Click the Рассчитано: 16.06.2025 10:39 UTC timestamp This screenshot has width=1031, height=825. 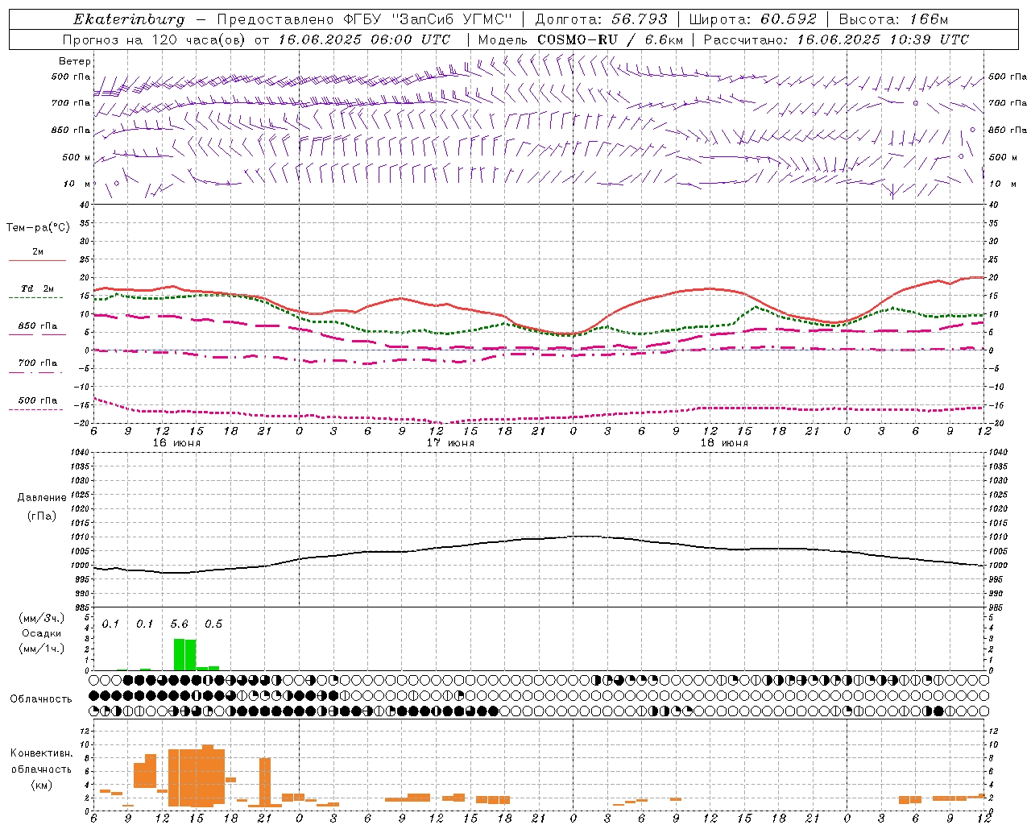(x=836, y=39)
